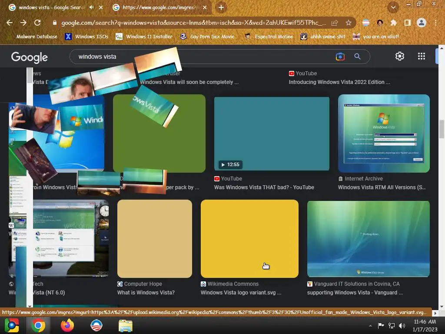445x334 pixels.
Task: View site information lock icon
Action: click(55, 23)
